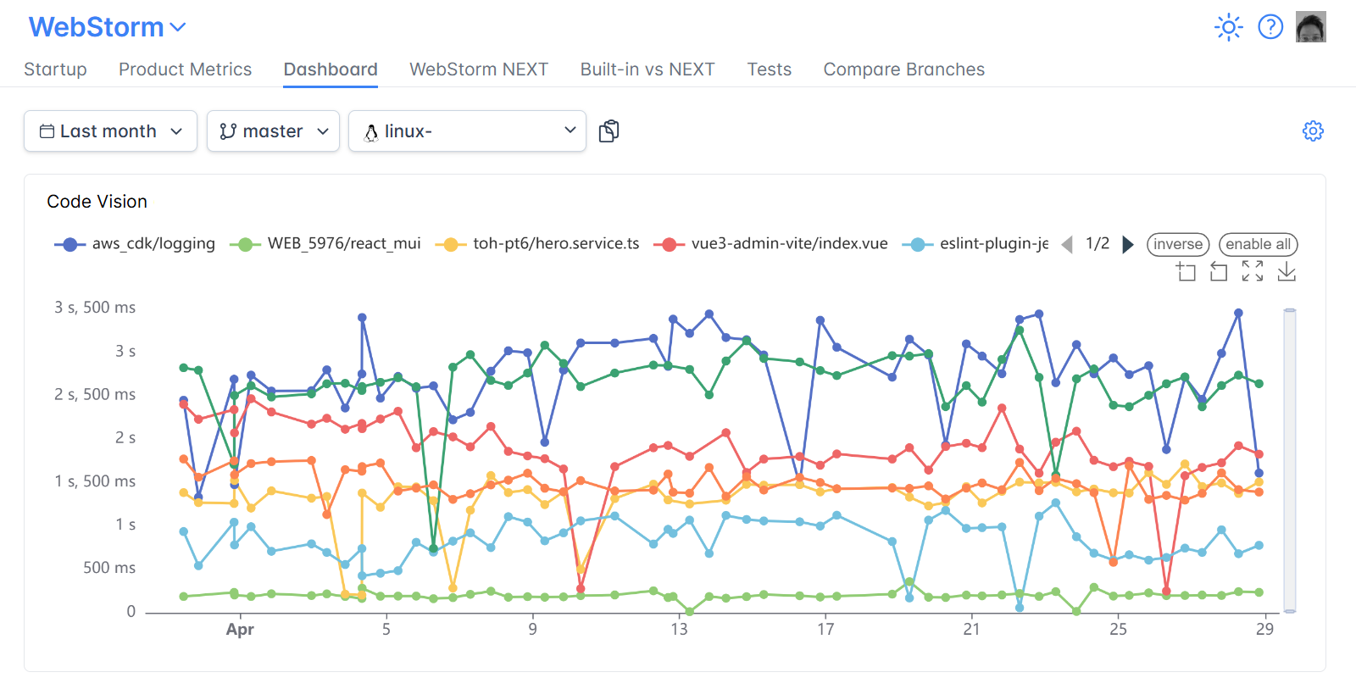1356x678 pixels.
Task: Toggle the light/dark theme sun icon
Action: tap(1228, 27)
